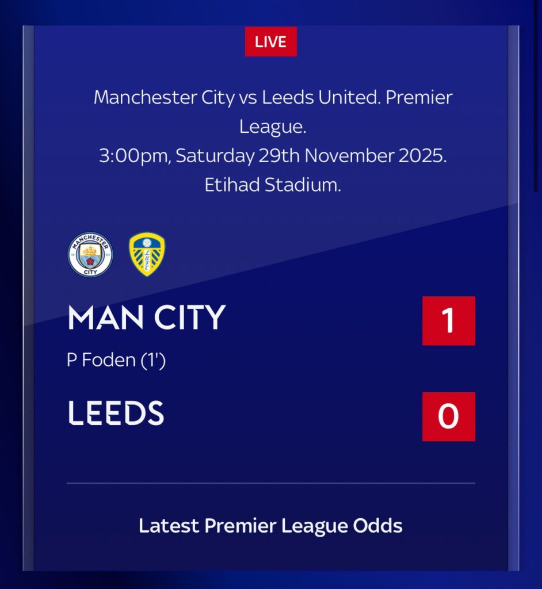Click the red LIVE badge
Image resolution: width=542 pixels, height=589 pixels.
270,42
